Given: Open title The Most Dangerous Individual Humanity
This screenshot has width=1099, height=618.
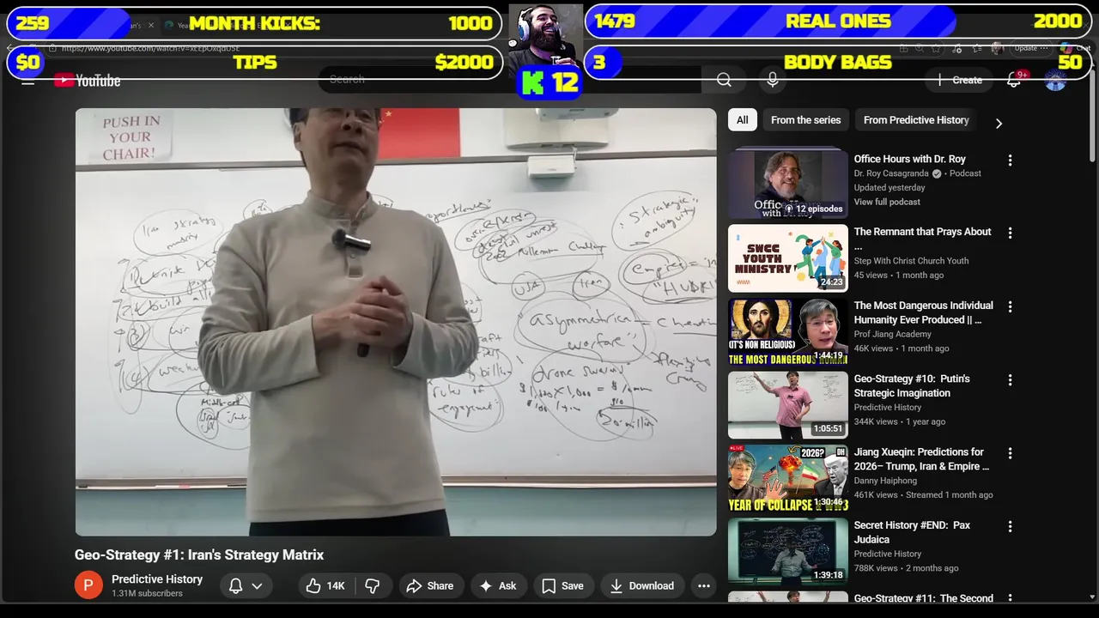Looking at the screenshot, I should (924, 312).
